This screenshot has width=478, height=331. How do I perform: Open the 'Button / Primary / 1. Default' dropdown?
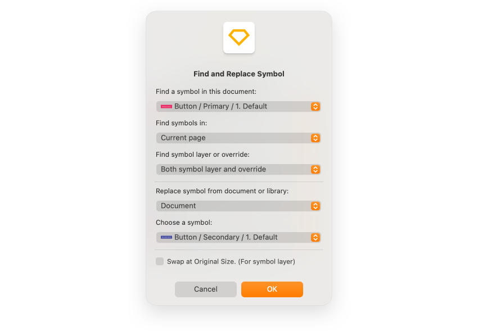click(238, 107)
